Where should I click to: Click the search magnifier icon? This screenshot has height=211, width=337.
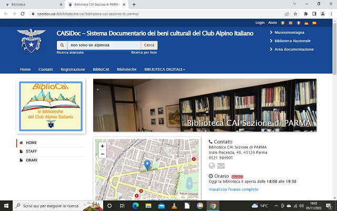click(x=62, y=45)
